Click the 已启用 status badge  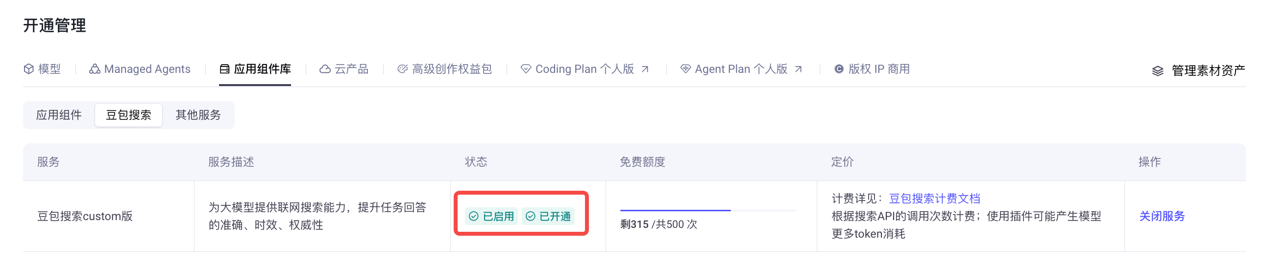491,216
